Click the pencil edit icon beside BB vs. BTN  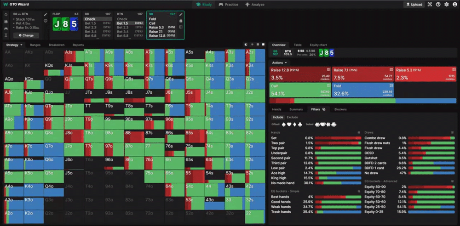coord(46,14)
